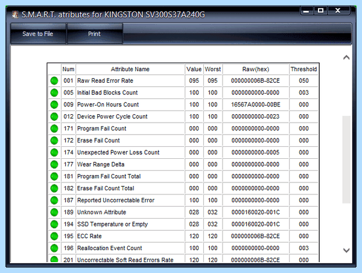This screenshot has height=273, width=362.
Task: Click green status icon for Power-On Hours Count
Action: 54,104
